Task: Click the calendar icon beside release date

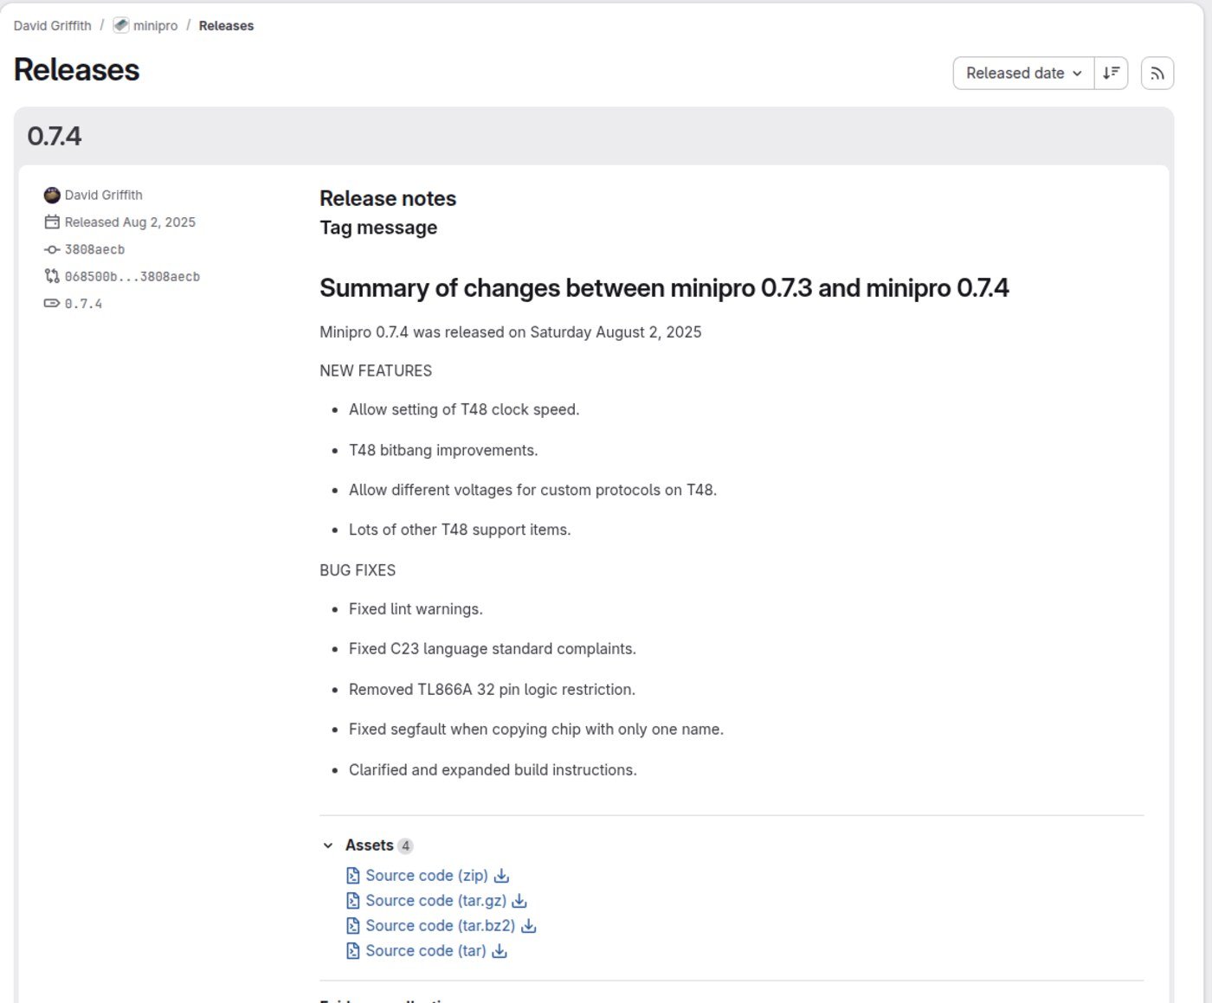Action: [52, 222]
